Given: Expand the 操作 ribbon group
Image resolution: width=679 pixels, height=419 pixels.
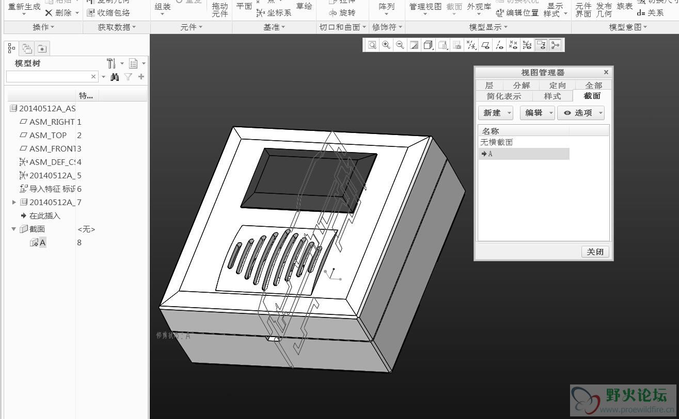Looking at the screenshot, I should tap(43, 27).
